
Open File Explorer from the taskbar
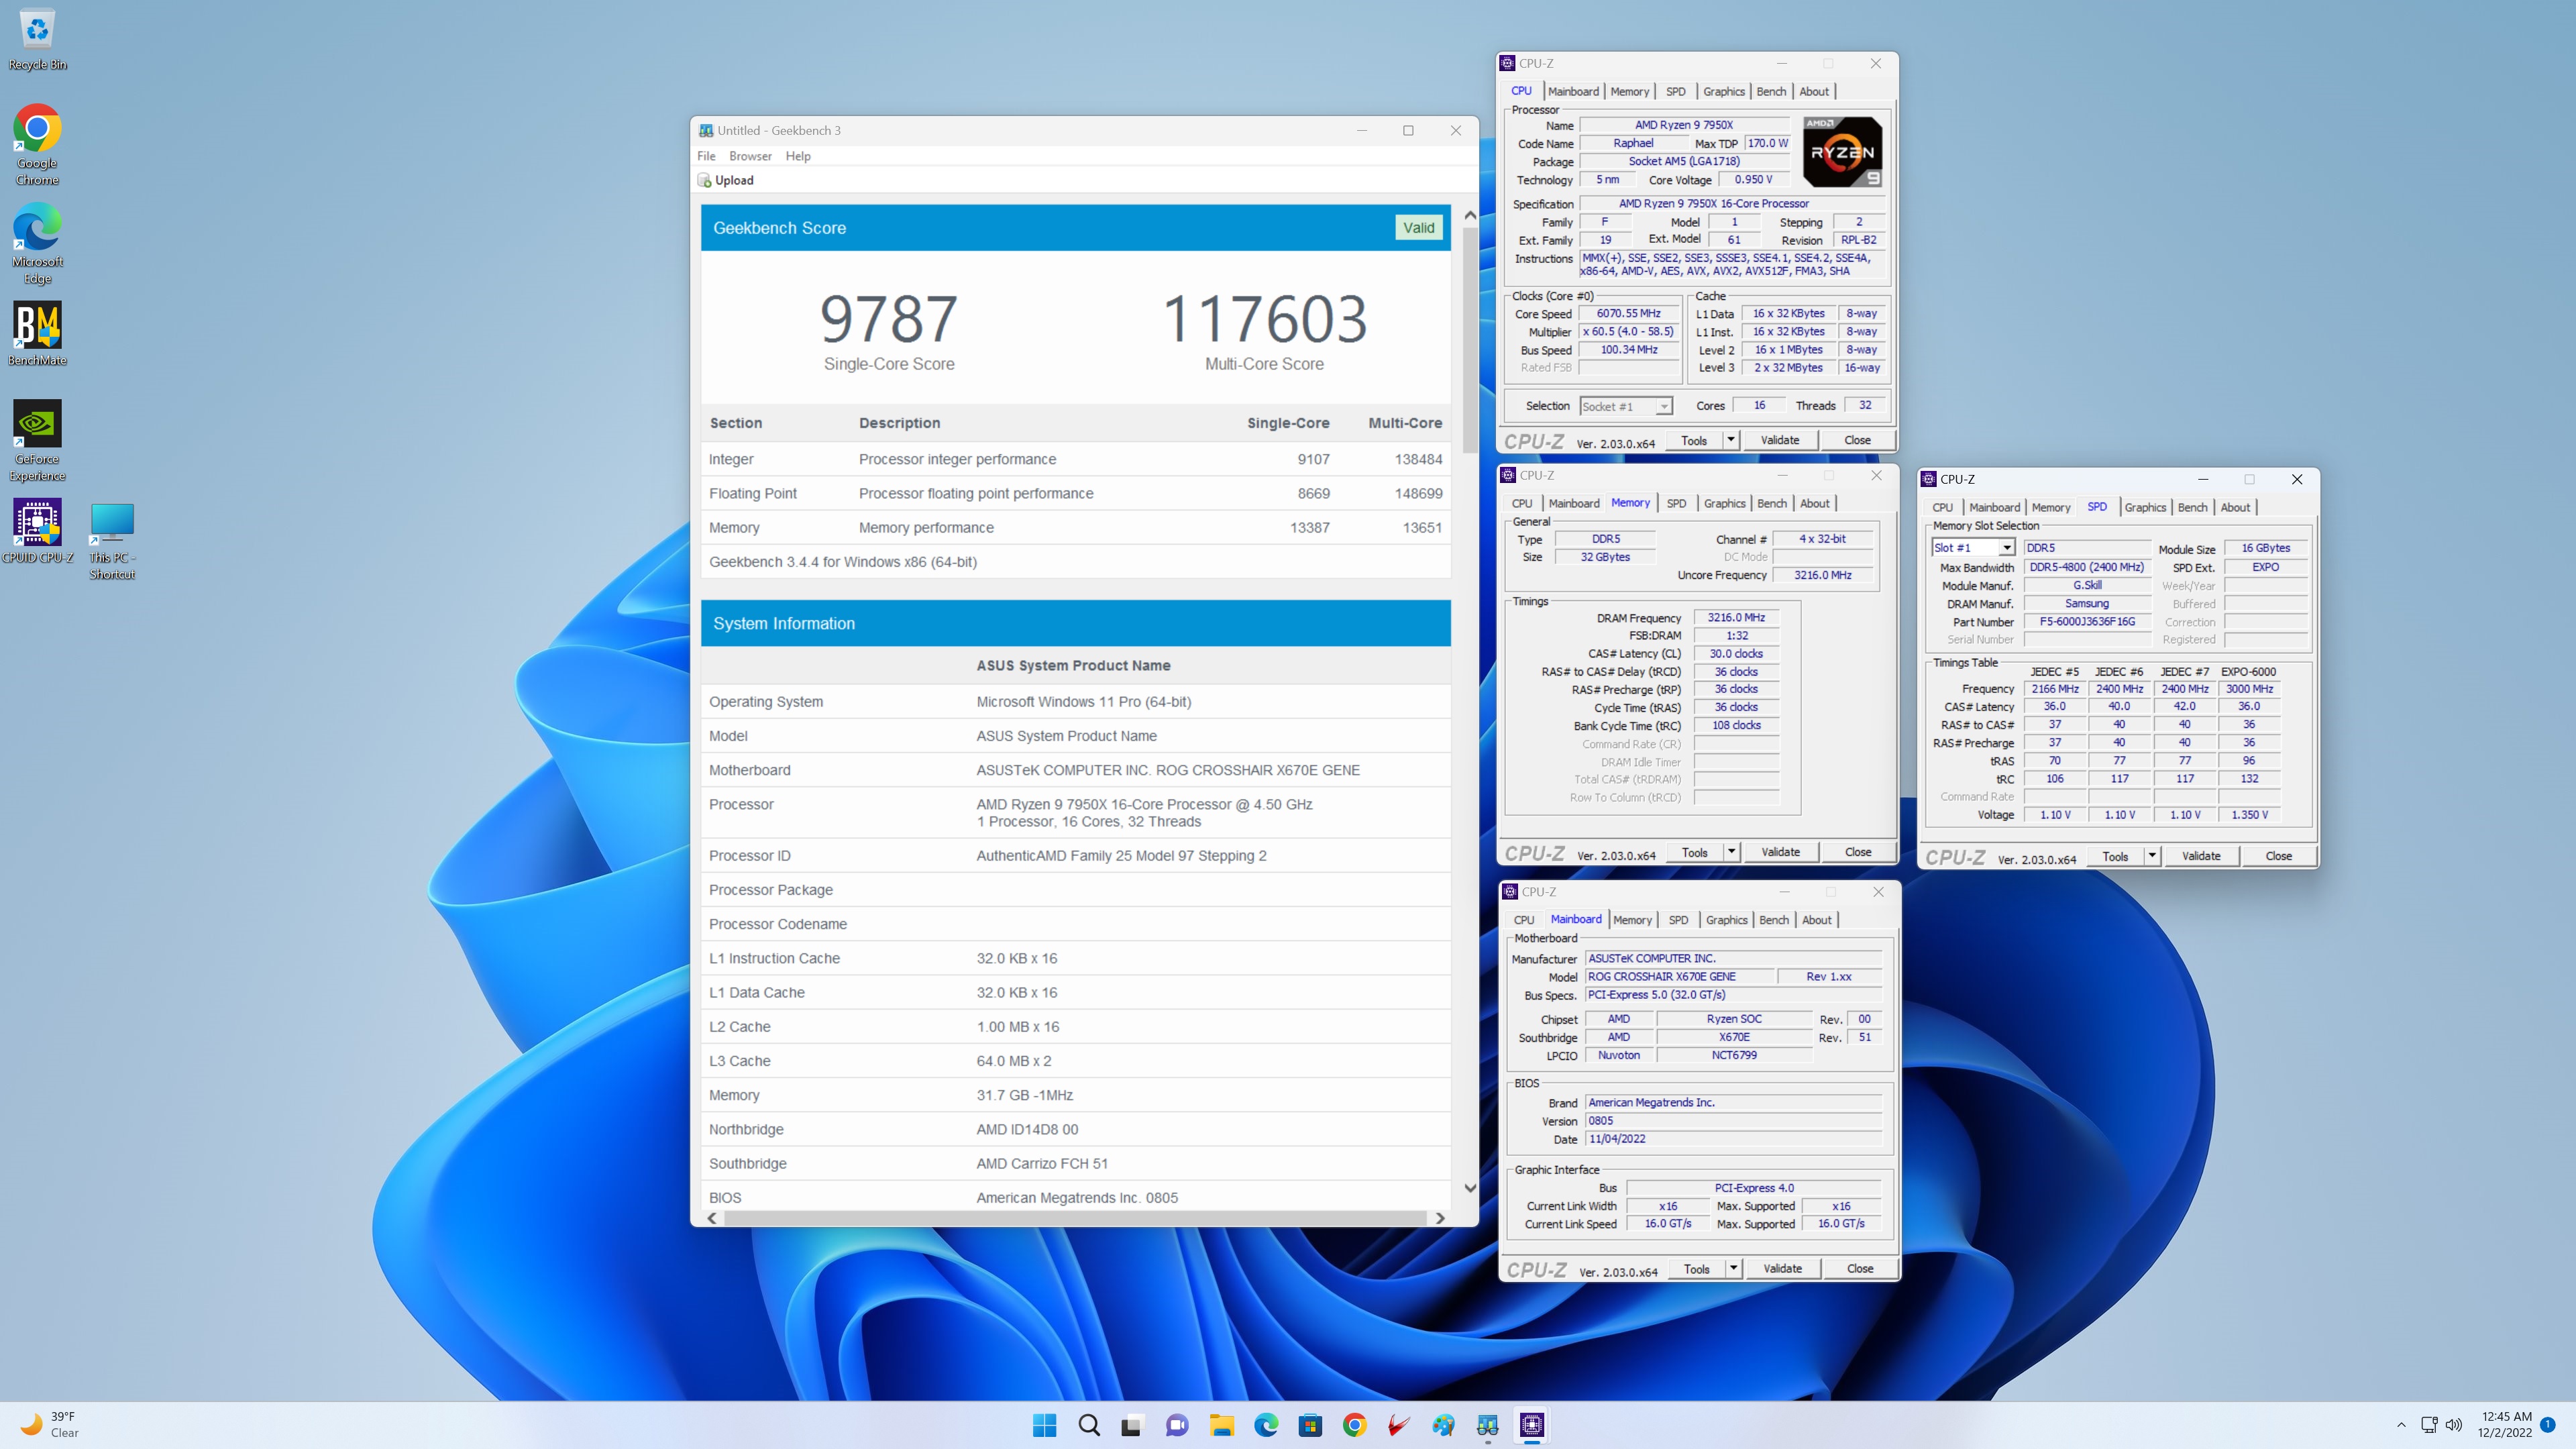tap(1221, 1425)
